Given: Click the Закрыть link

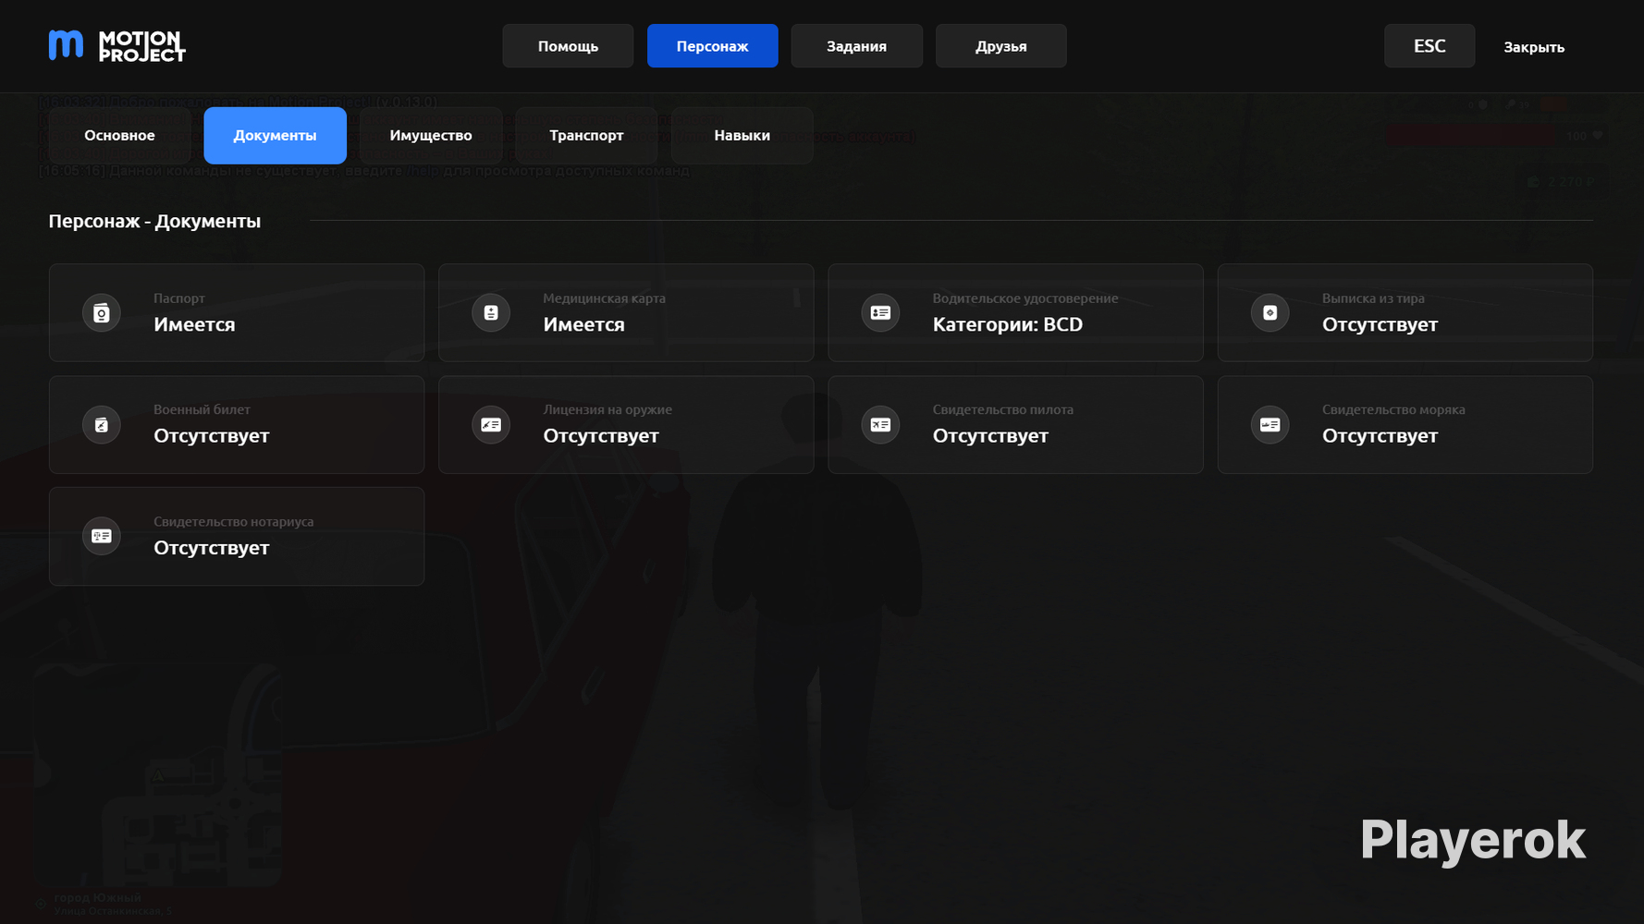Looking at the screenshot, I should point(1534,47).
